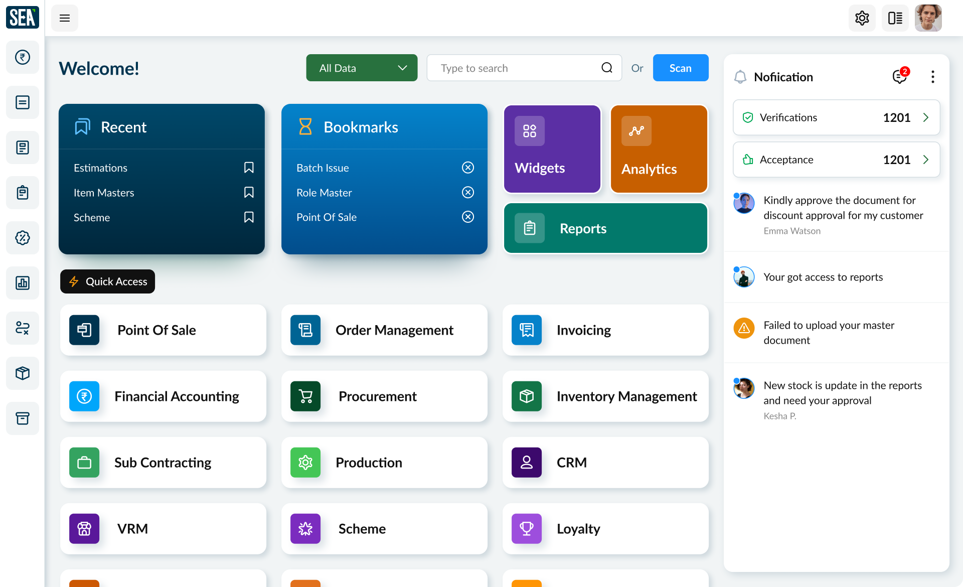
Task: Remove Batch Issue bookmark
Action: (468, 168)
